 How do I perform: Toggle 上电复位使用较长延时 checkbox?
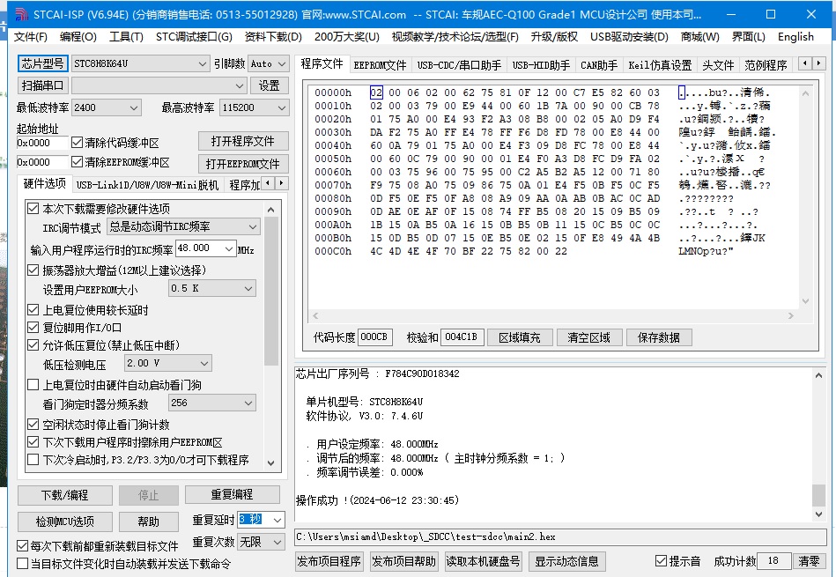click(x=33, y=310)
